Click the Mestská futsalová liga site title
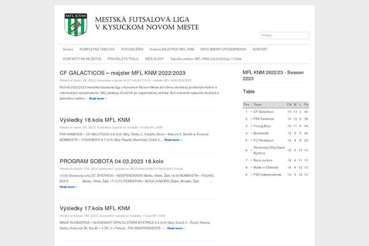 coord(147,23)
